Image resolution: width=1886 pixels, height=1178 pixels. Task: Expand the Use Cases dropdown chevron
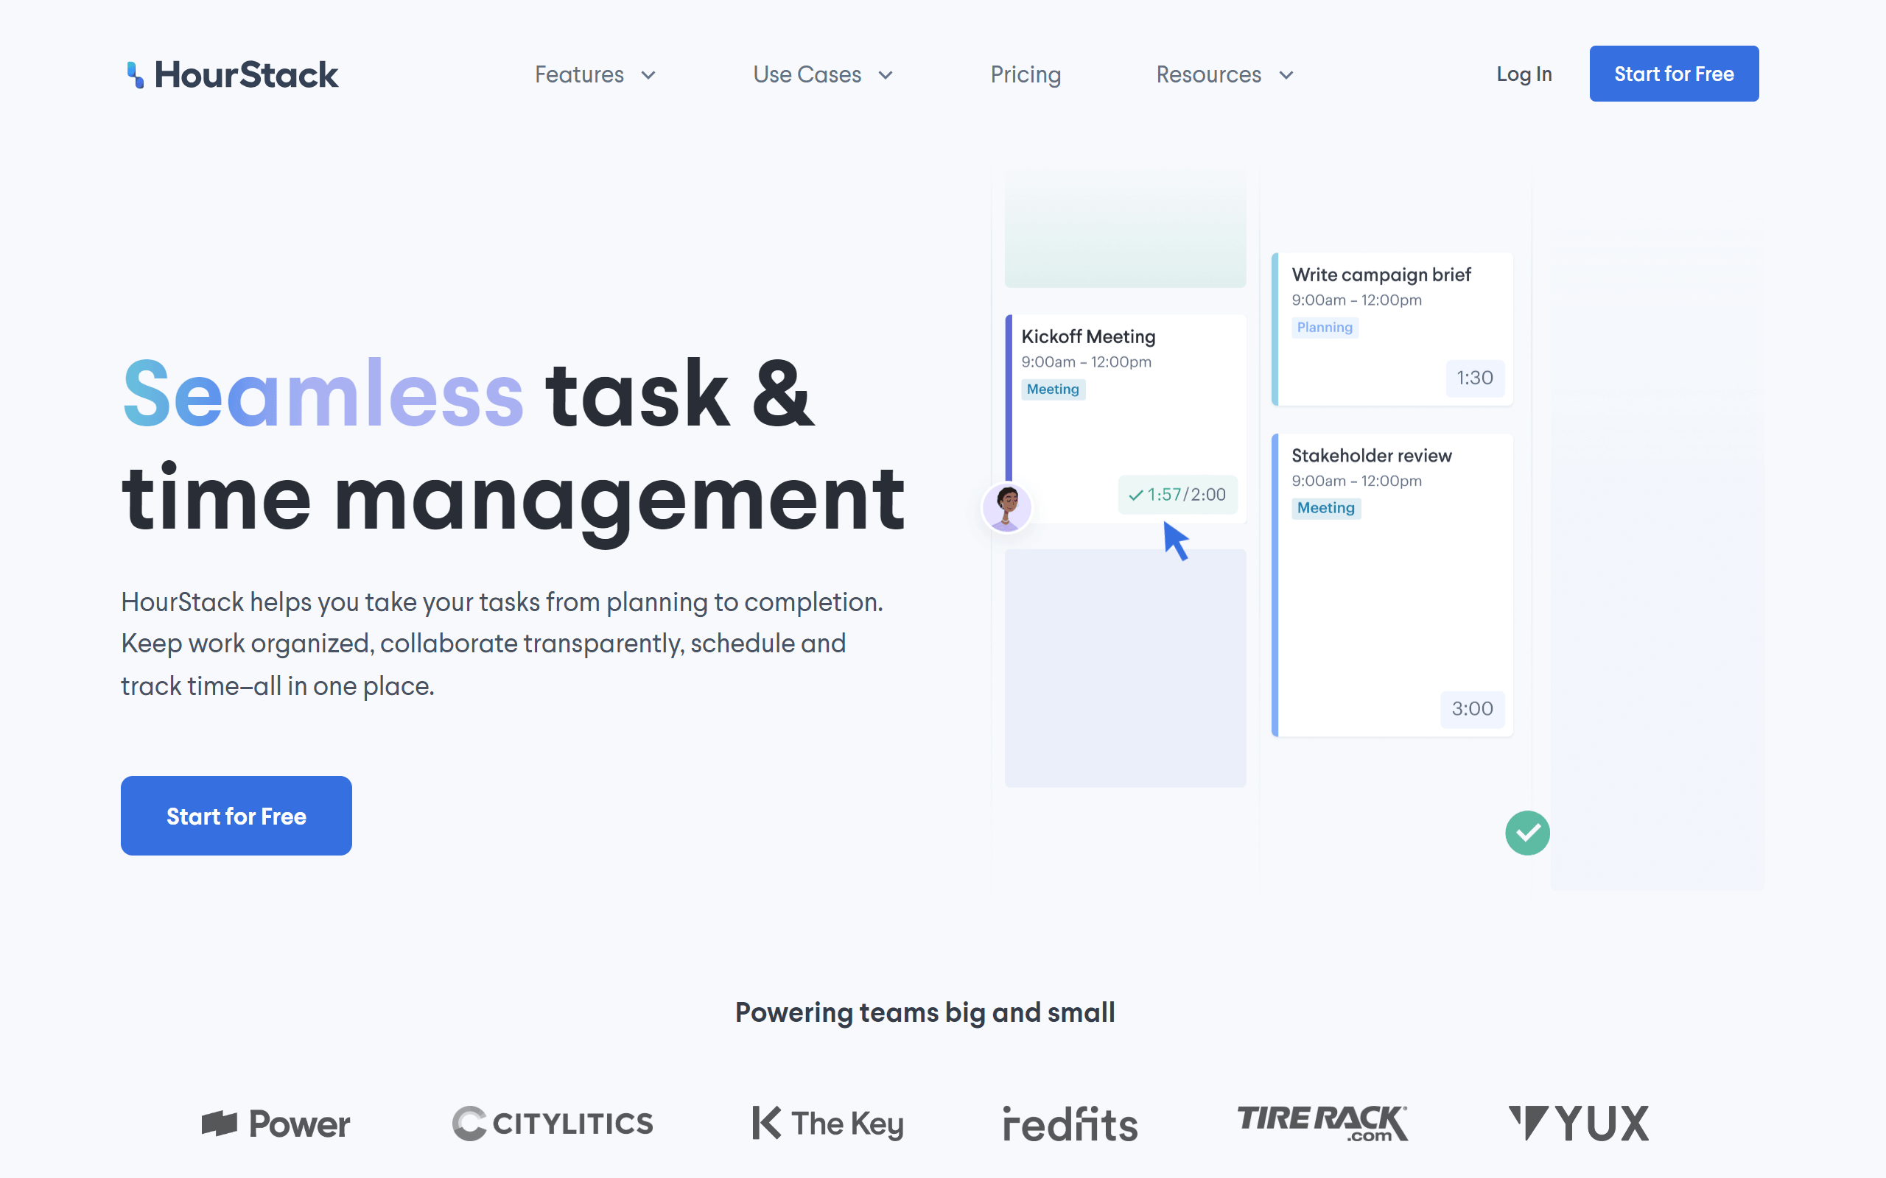tap(886, 76)
